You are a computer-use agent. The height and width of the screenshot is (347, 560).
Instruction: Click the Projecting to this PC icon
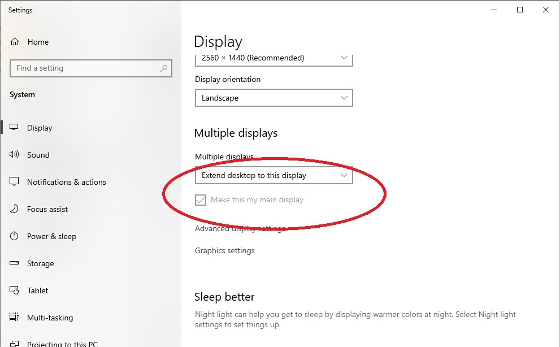point(14,344)
